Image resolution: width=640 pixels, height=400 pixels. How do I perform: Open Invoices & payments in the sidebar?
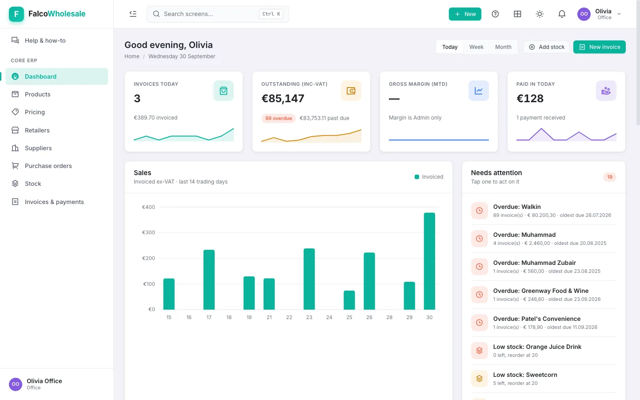56,202
